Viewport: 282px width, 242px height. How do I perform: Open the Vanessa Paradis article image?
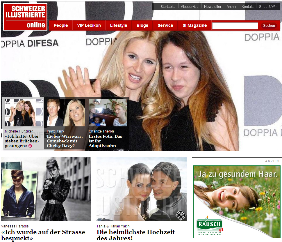[x=46, y=189]
